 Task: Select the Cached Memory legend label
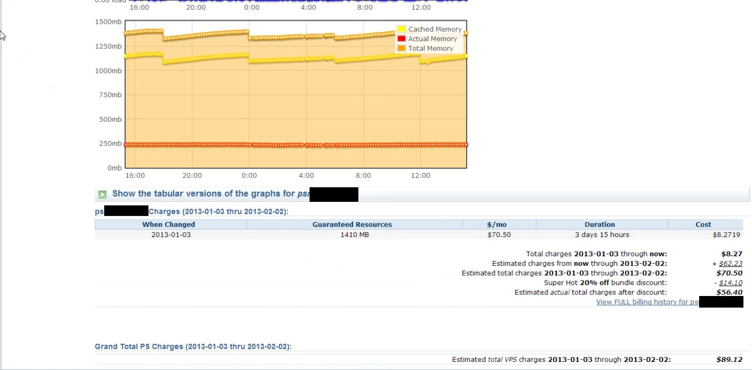(435, 29)
